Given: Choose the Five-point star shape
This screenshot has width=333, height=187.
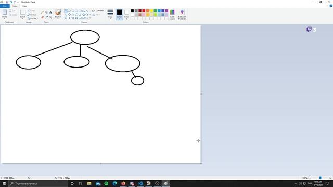Looking at the screenshot, I should (x=73, y=18).
